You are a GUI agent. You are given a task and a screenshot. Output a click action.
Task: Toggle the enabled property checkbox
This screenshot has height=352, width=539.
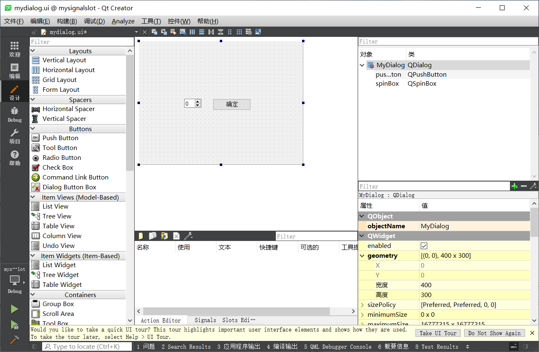pyautogui.click(x=424, y=246)
